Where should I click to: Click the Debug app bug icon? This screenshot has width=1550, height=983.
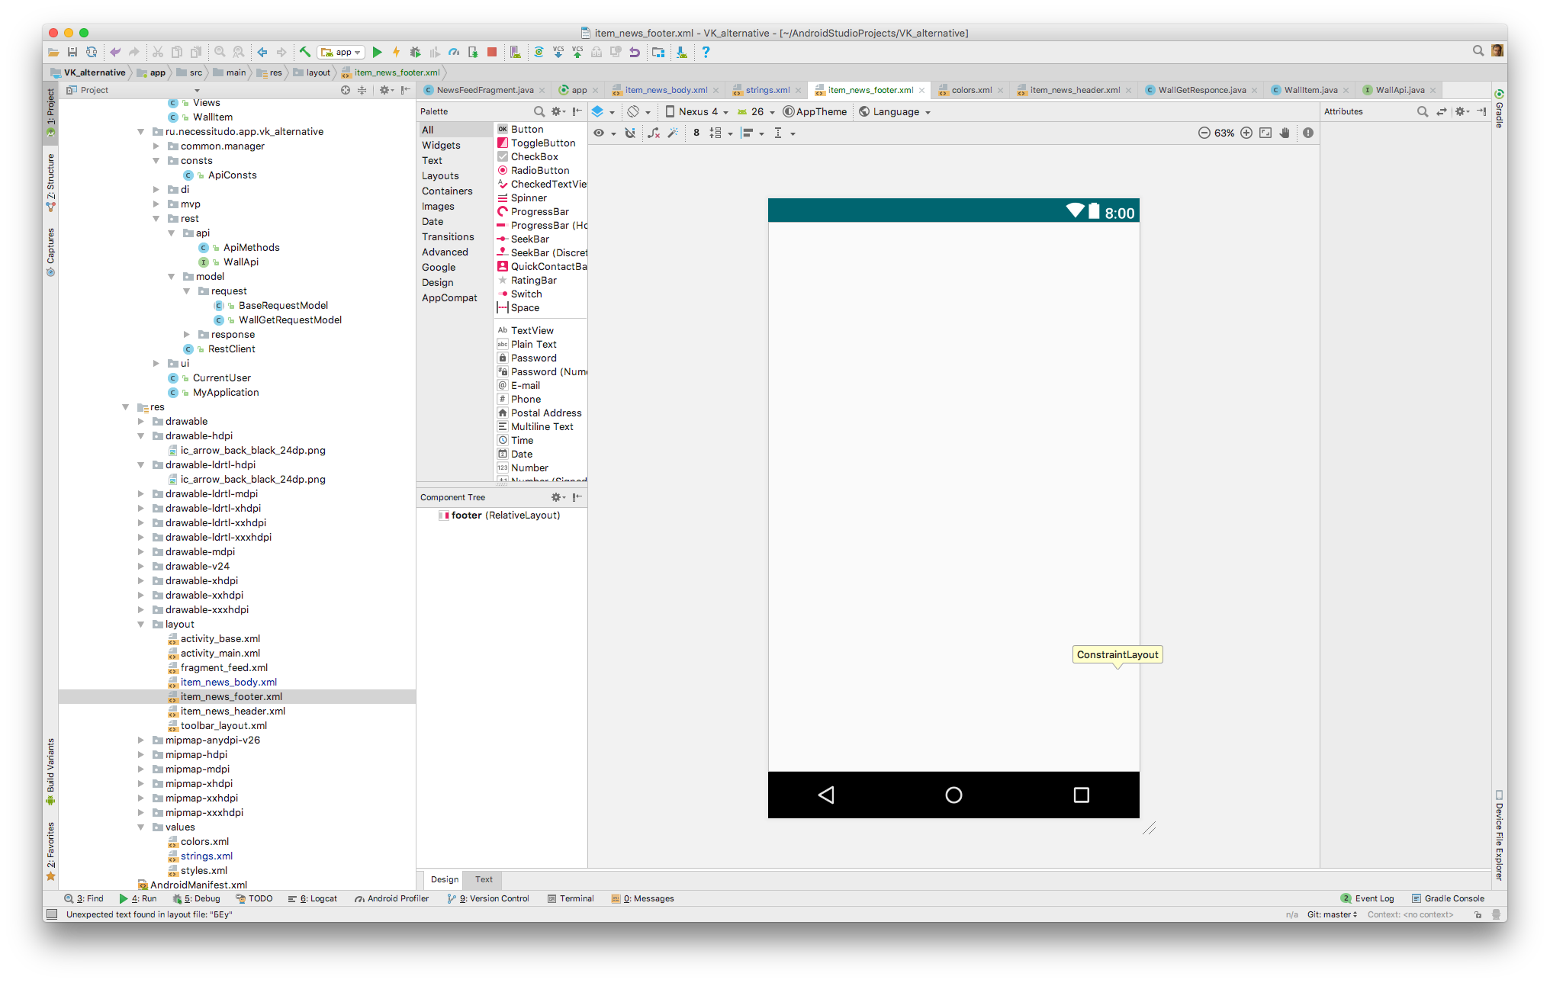(x=415, y=52)
